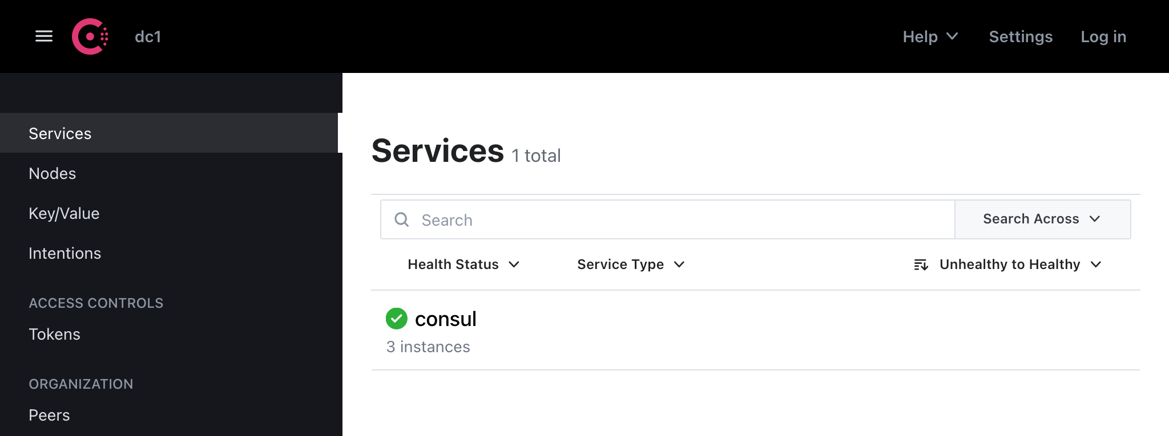Open Key/Value from the sidebar
The image size is (1169, 436).
point(64,213)
